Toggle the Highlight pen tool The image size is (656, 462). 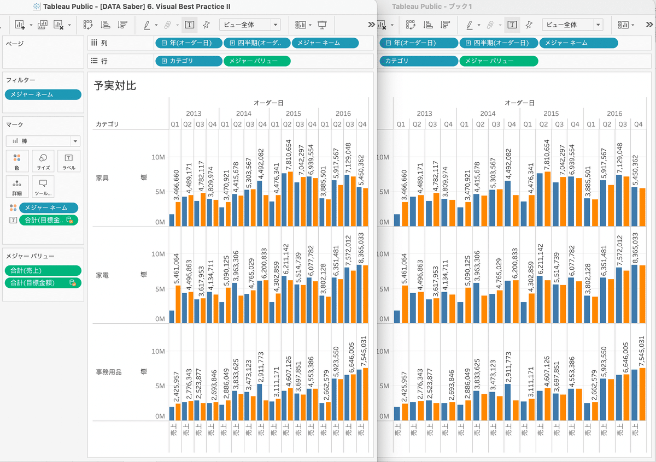tap(147, 25)
